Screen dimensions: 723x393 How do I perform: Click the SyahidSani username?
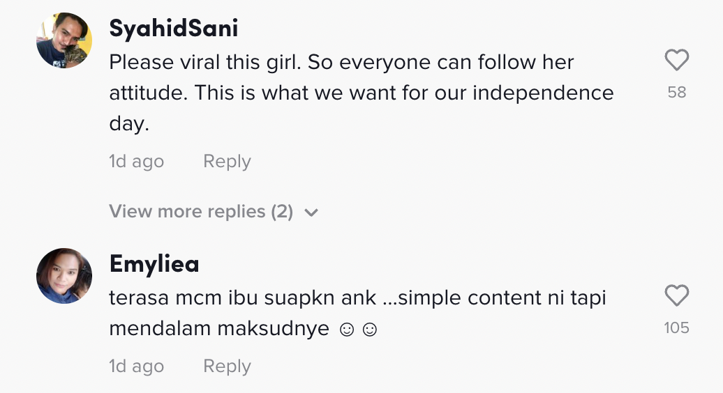[174, 29]
